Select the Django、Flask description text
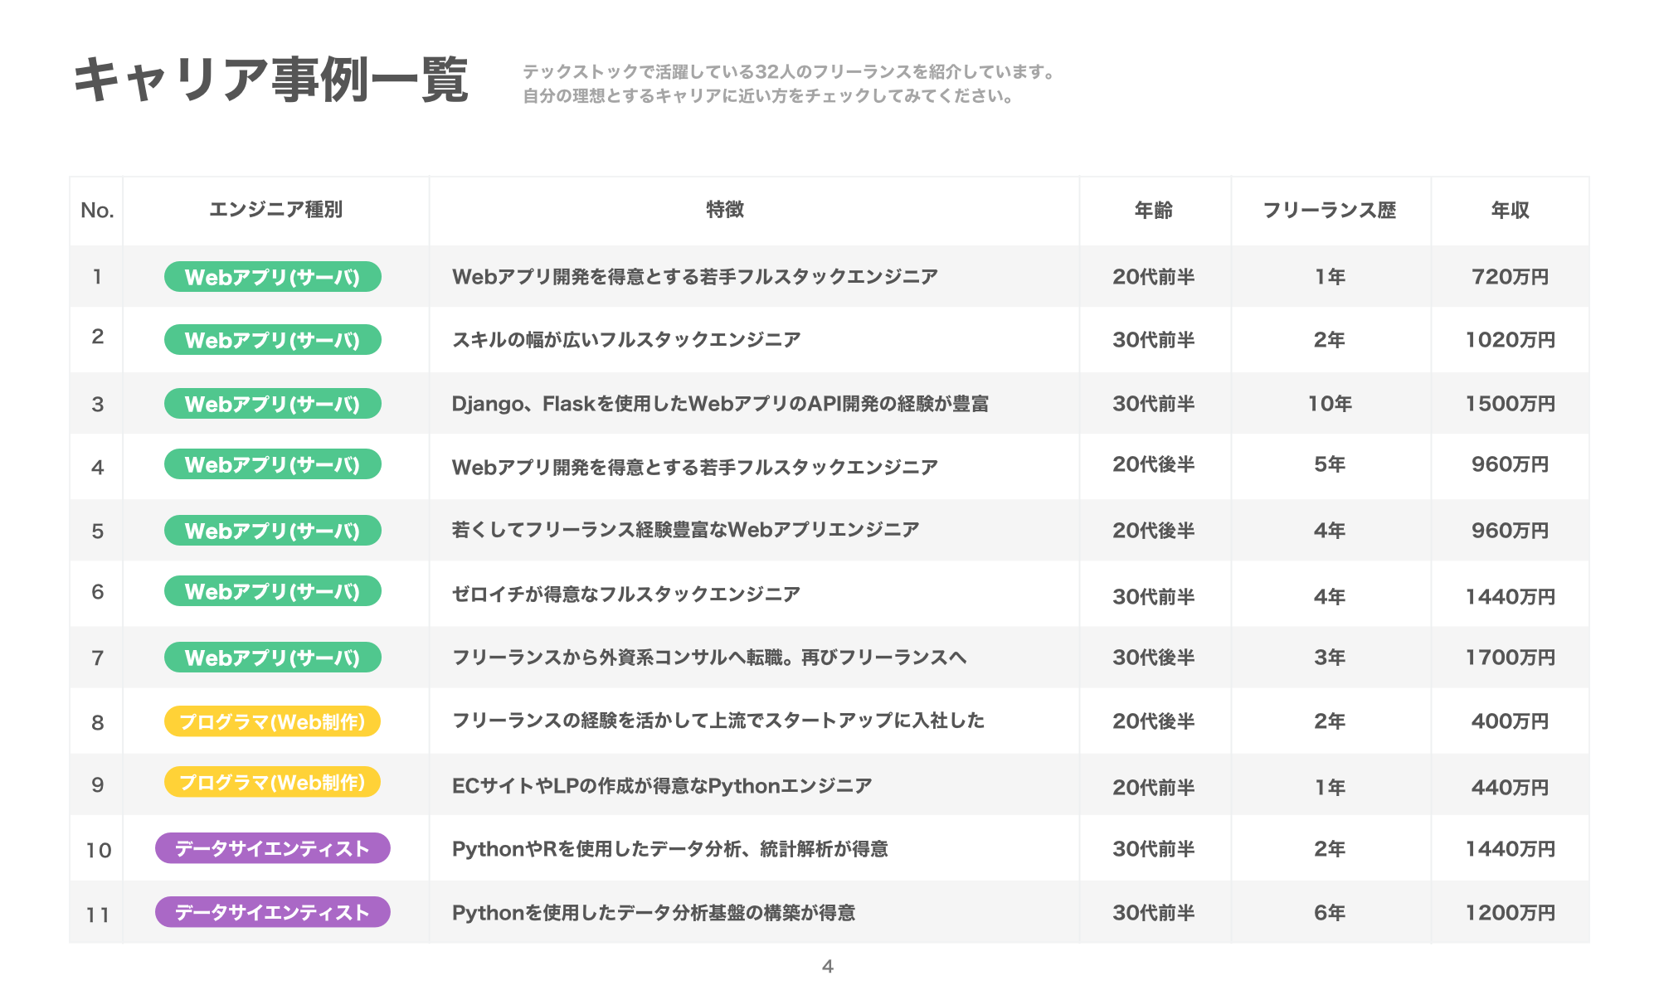Screen dimensions: 1659x995 tap(720, 404)
